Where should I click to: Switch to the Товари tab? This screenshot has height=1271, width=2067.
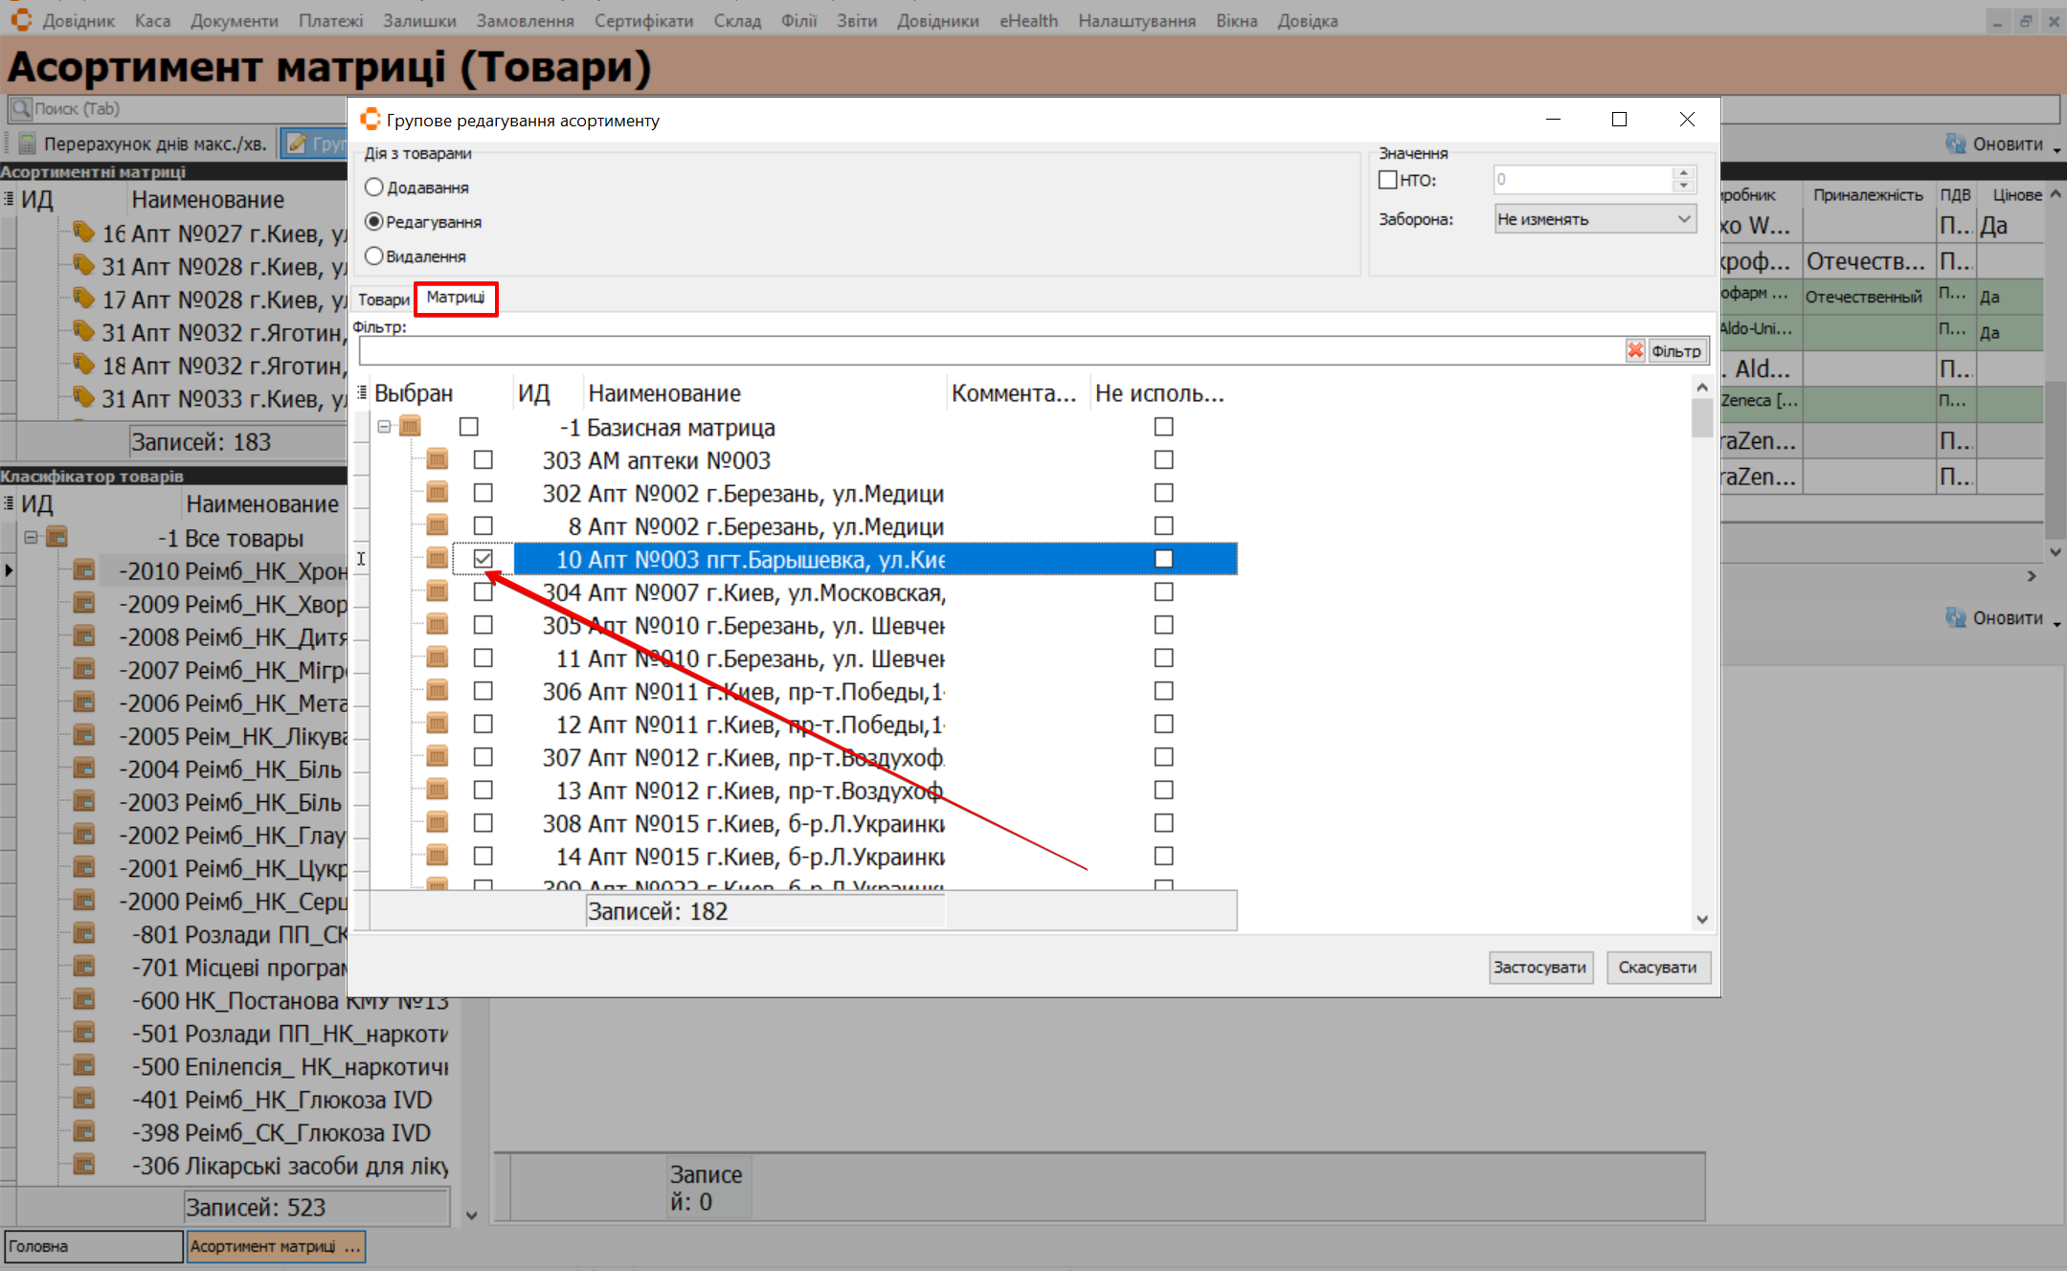tap(383, 300)
